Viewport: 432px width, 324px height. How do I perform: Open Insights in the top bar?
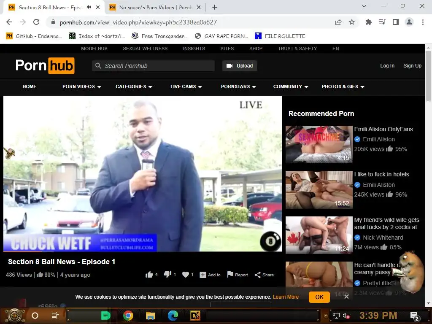[194, 49]
